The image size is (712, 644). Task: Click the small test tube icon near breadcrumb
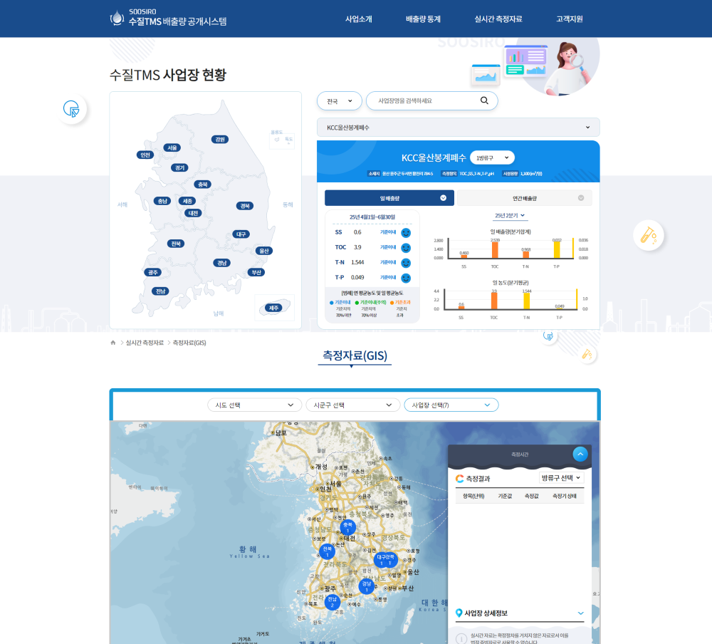[x=587, y=355]
